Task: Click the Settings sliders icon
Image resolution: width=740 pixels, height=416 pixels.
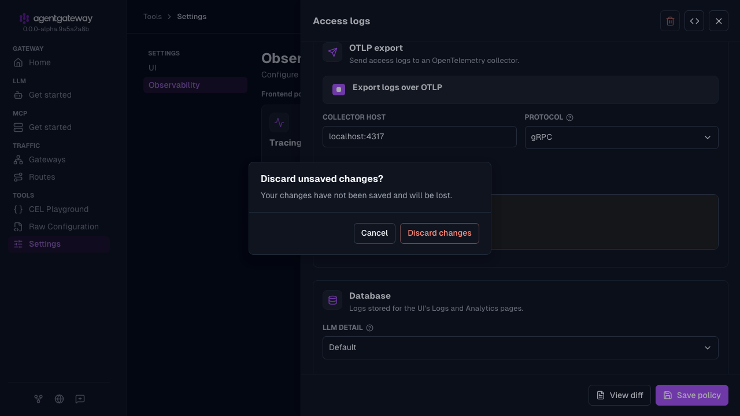Action: tap(18, 244)
